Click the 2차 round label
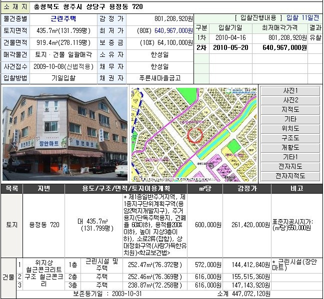 tap(201, 47)
